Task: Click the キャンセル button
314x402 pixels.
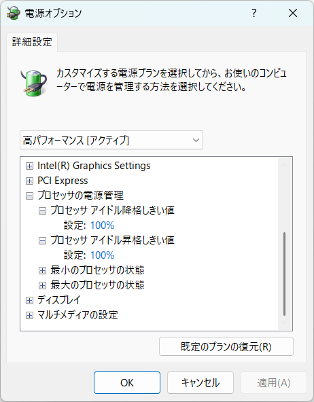Action: [x=200, y=382]
